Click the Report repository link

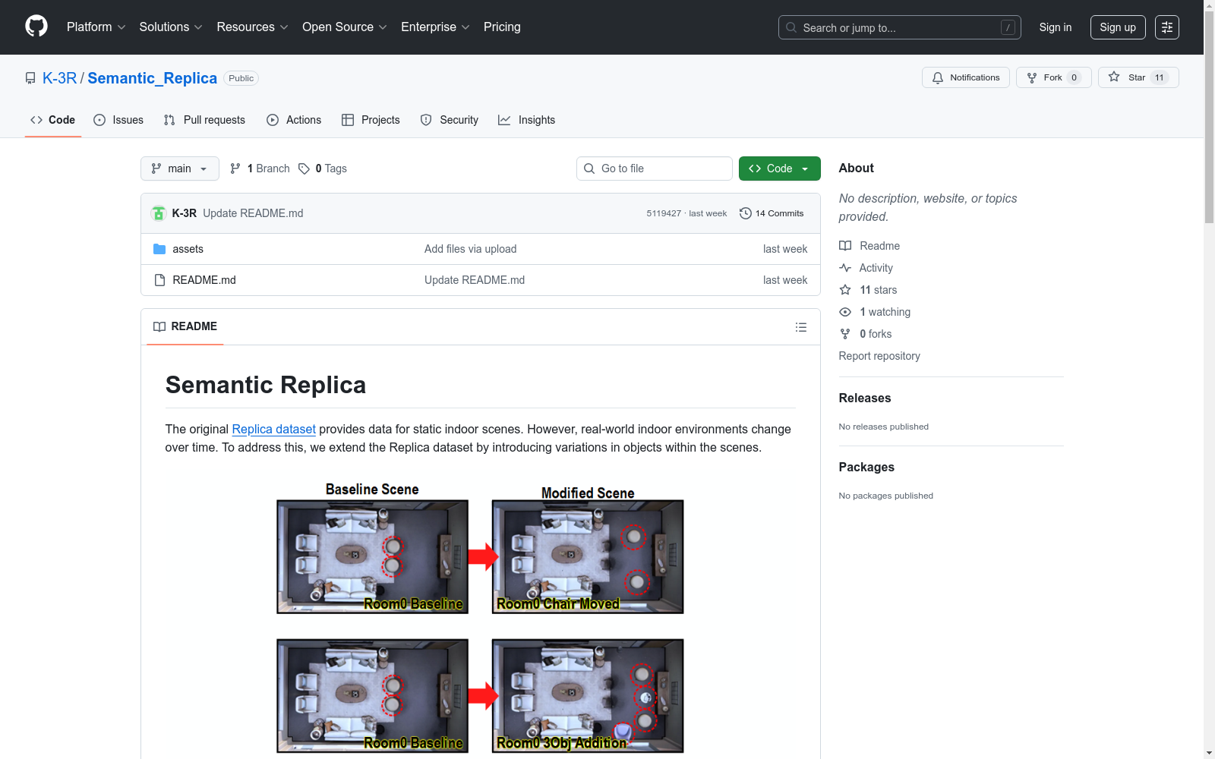click(879, 356)
